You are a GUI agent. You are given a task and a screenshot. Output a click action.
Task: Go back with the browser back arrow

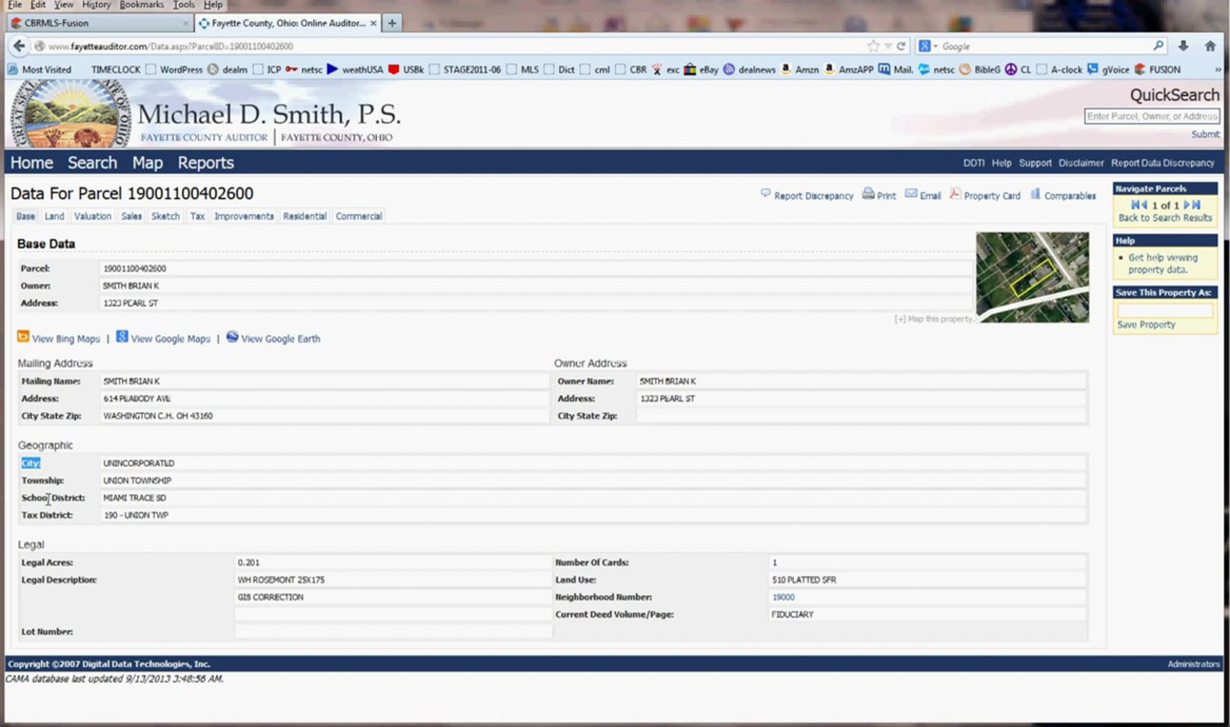pos(19,46)
